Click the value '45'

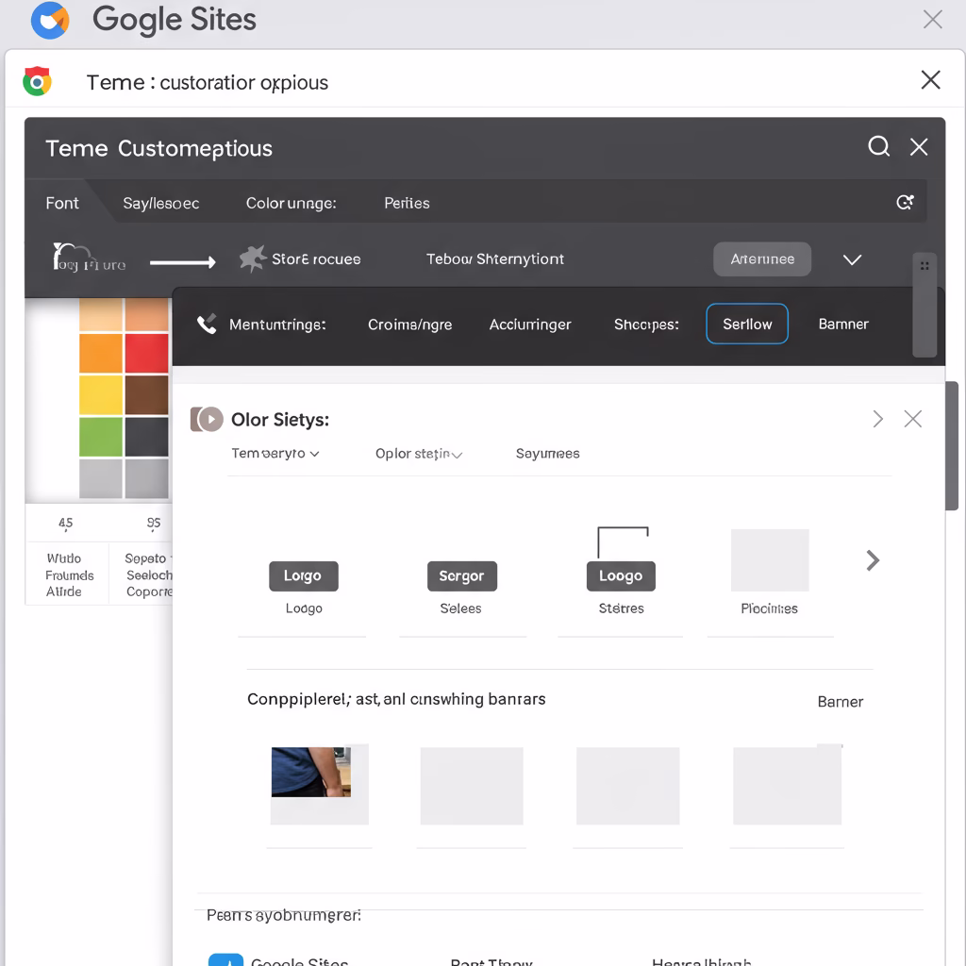pos(65,523)
